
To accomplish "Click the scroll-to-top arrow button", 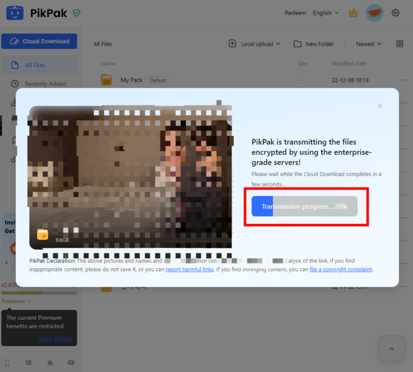I will pos(392,349).
